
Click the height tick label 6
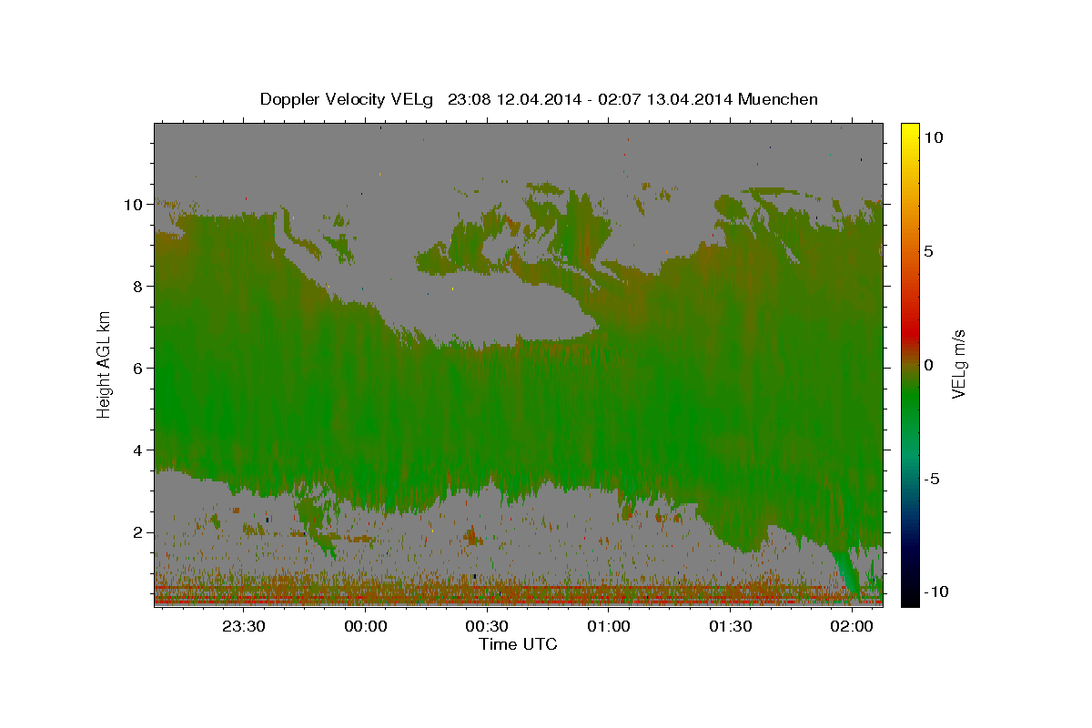(x=138, y=369)
